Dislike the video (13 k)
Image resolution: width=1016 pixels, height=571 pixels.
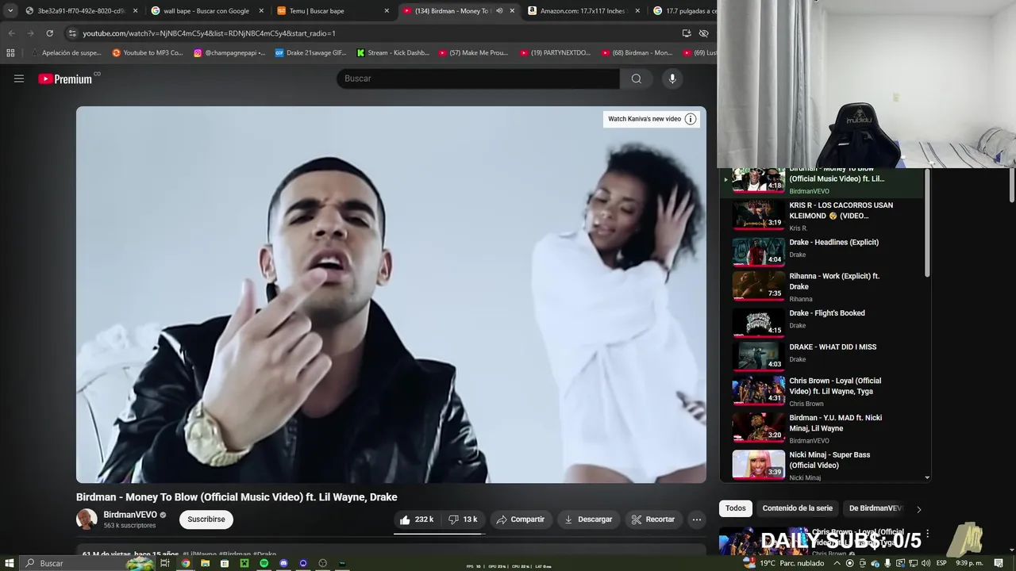[464, 519]
